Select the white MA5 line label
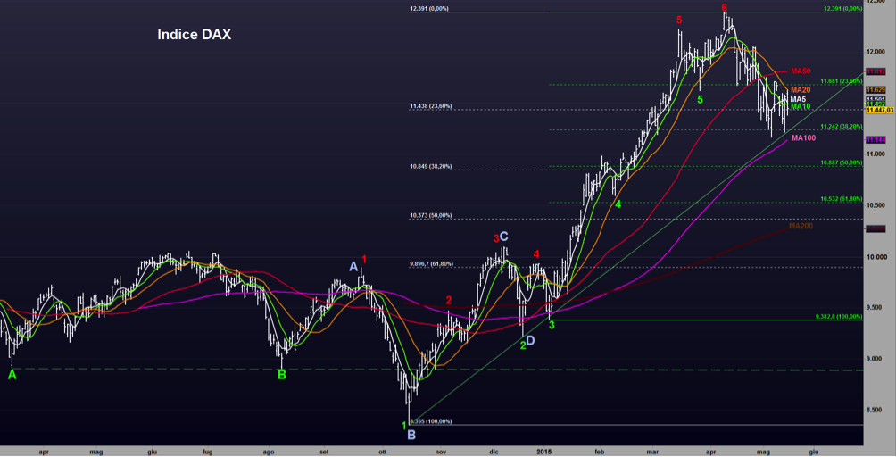Screen dimensions: 896x457 [798, 99]
